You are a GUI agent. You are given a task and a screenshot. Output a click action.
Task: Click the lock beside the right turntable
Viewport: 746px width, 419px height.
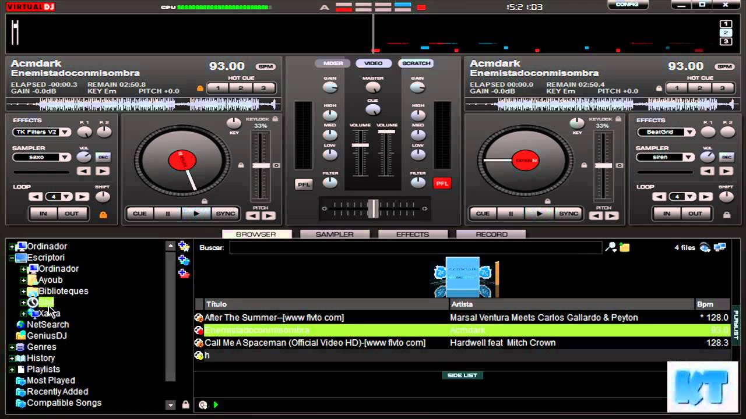[x=583, y=165]
